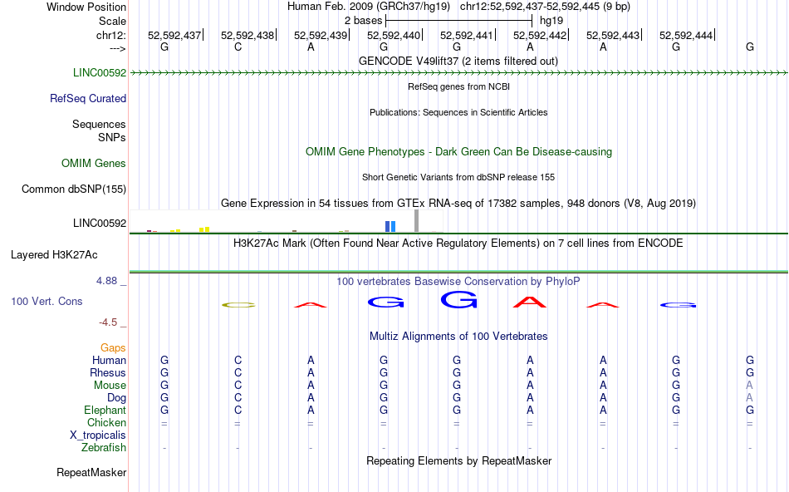
Task: Click the blue bars in GTEx expression chart
Action: tap(390, 226)
